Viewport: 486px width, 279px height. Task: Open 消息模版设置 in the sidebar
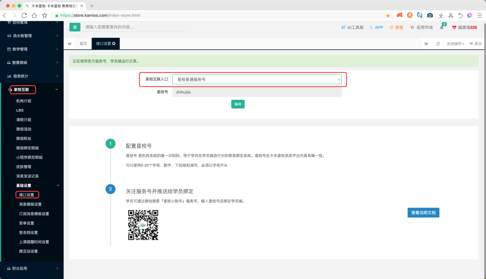click(x=30, y=205)
